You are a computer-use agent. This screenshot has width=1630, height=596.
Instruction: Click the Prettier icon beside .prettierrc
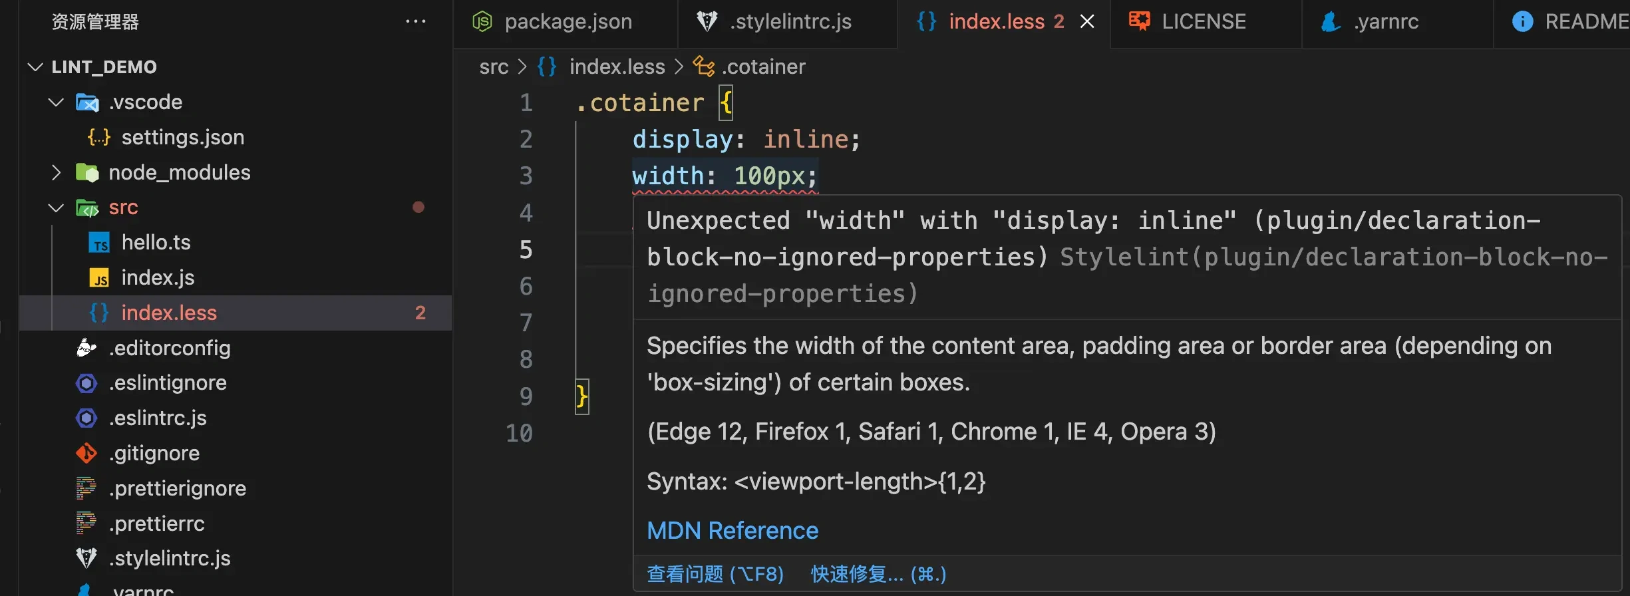(x=86, y=523)
